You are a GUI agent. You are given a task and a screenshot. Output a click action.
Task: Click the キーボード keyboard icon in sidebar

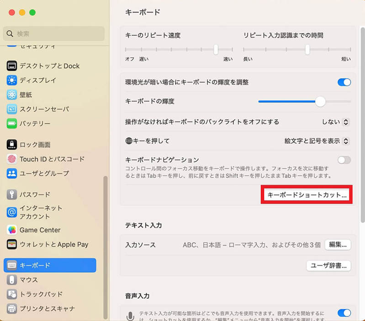pos(11,265)
